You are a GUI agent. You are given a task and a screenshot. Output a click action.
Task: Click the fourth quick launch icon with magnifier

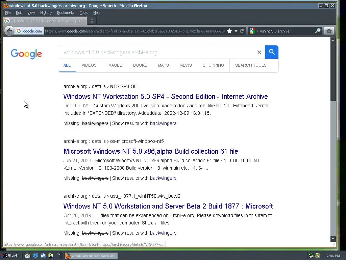coord(51,256)
